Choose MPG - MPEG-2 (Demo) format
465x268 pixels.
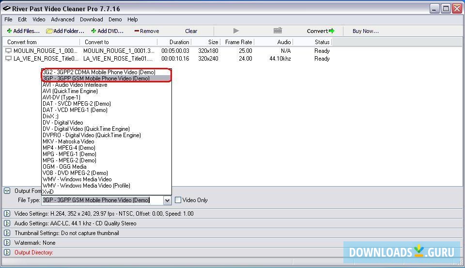click(107, 160)
